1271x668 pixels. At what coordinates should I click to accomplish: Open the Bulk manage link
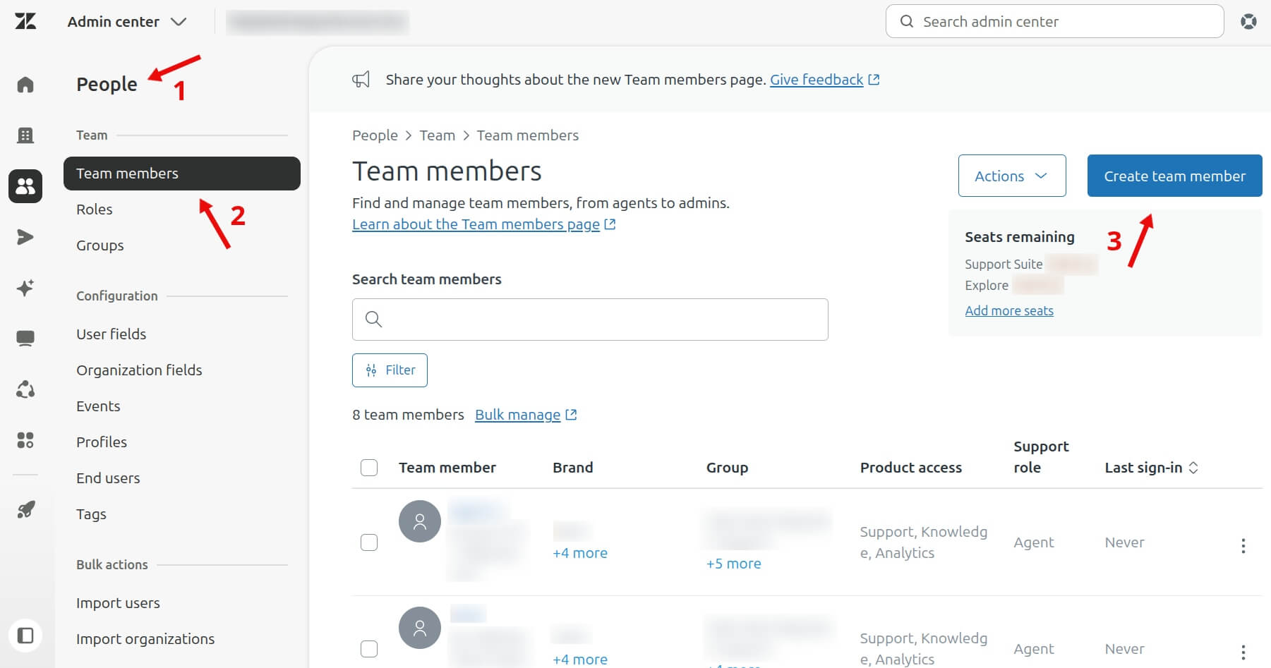518,415
